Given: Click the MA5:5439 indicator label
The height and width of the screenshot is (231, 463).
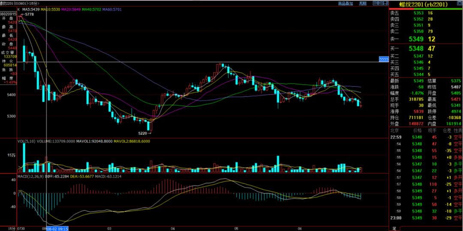Looking at the screenshot, I should click(x=33, y=9).
